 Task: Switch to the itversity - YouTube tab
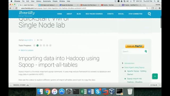[110, 5]
